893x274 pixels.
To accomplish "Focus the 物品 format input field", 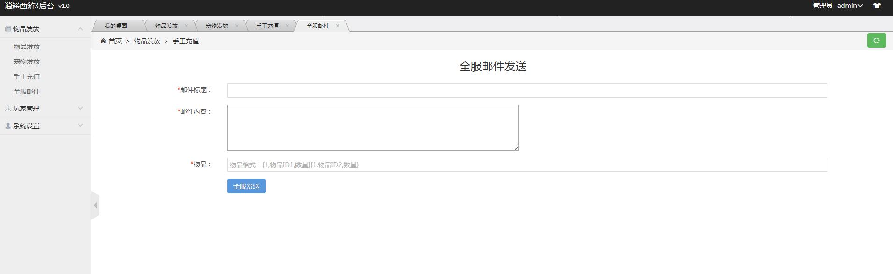I will pos(526,164).
